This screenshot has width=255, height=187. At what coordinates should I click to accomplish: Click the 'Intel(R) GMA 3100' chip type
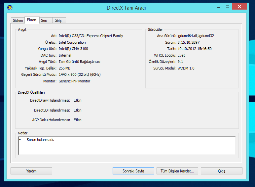click(x=73, y=49)
